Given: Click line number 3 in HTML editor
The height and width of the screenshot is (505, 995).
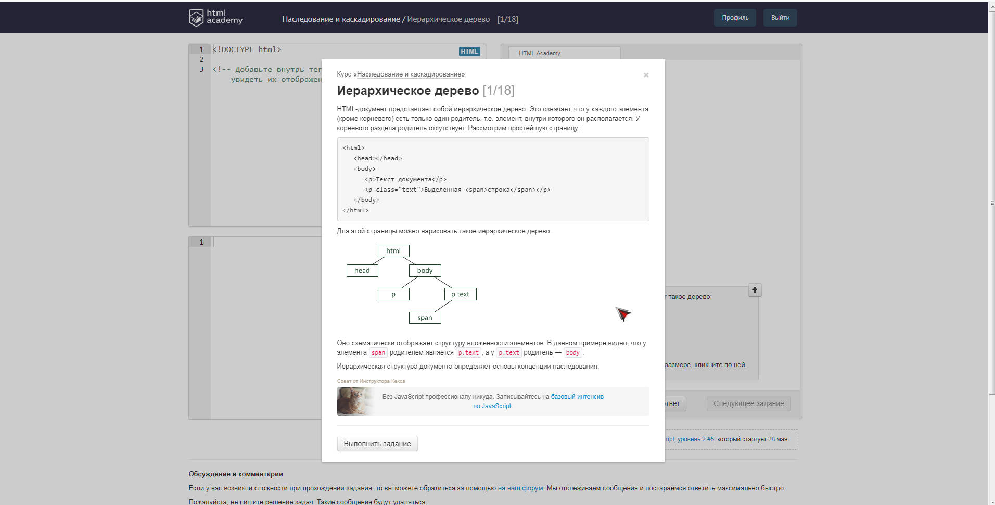Looking at the screenshot, I should point(201,69).
